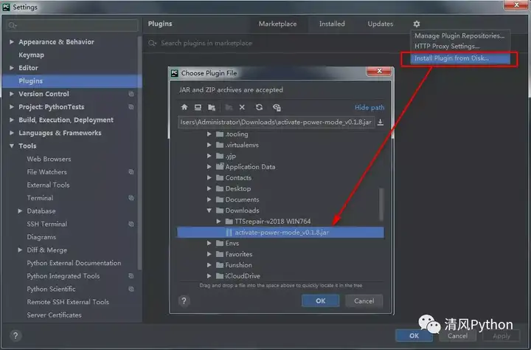
Task: Expand the Diff & Merge node
Action: click(x=20, y=250)
